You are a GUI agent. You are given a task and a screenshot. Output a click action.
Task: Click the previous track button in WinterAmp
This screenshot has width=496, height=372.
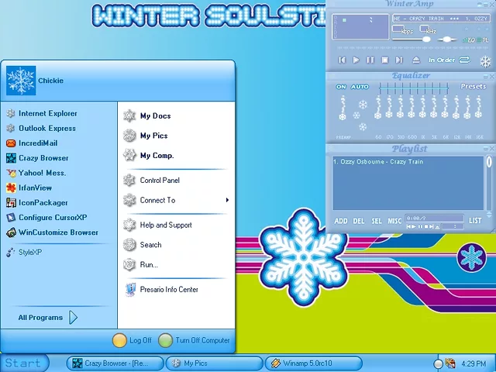tap(342, 60)
